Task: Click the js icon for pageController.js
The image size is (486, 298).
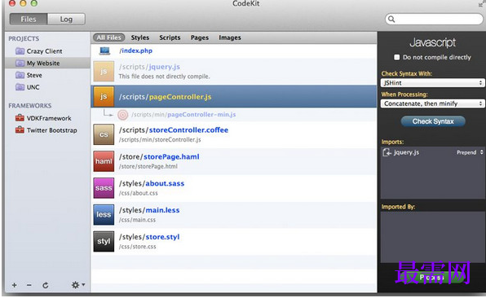Action: (104, 97)
